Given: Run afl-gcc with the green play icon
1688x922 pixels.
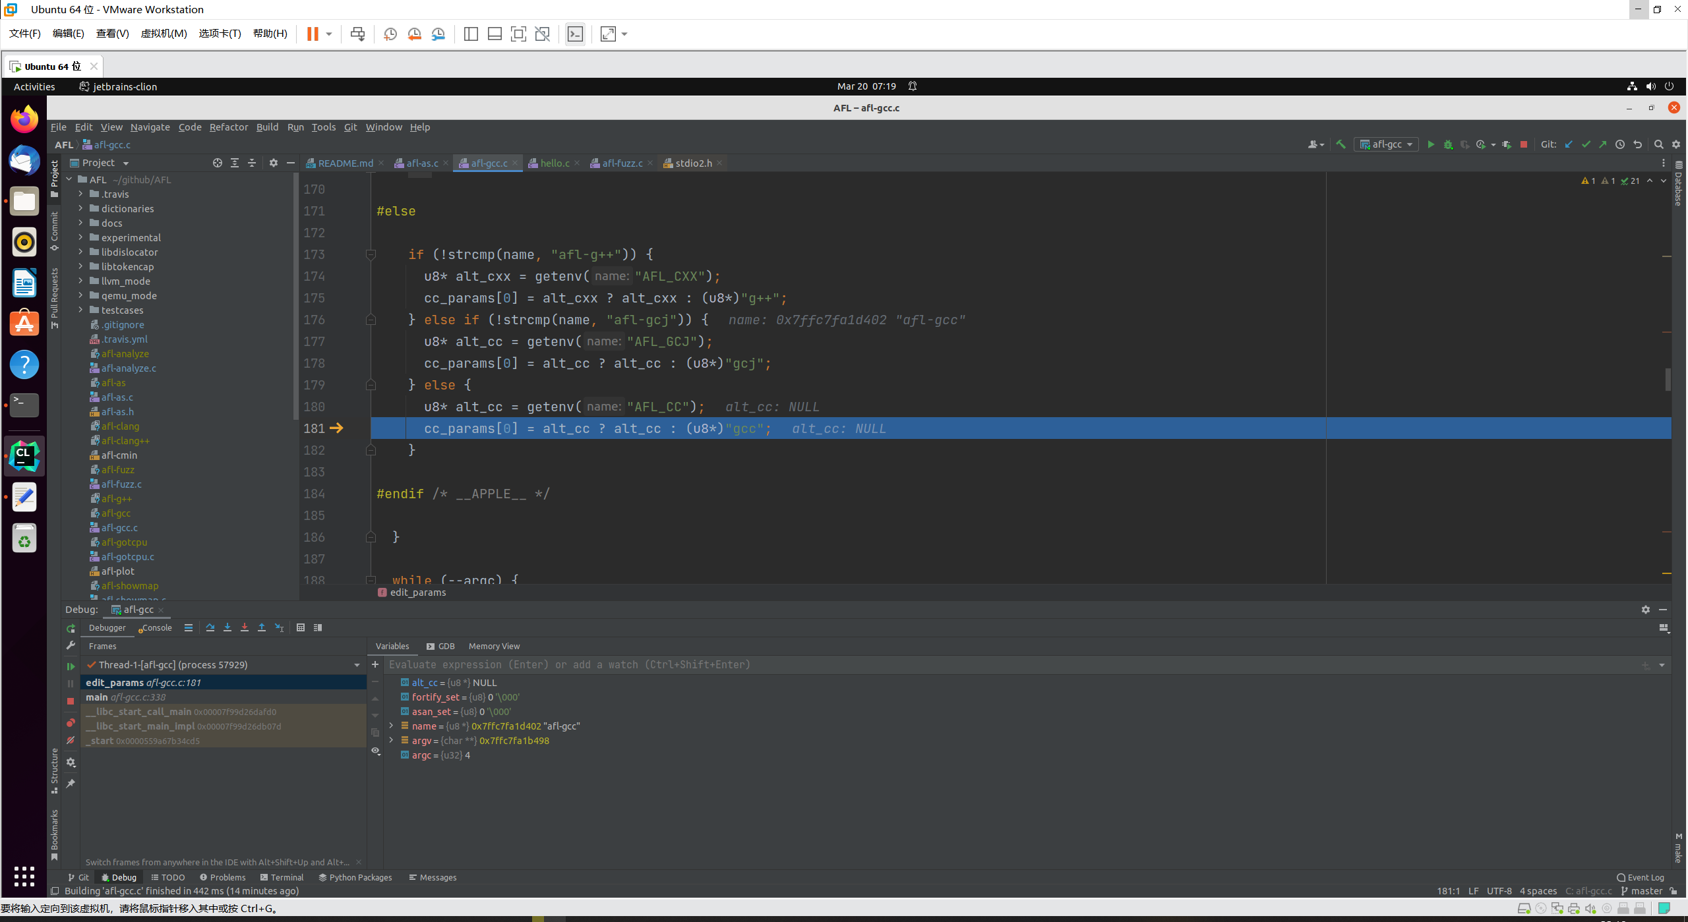Looking at the screenshot, I should [1431, 144].
